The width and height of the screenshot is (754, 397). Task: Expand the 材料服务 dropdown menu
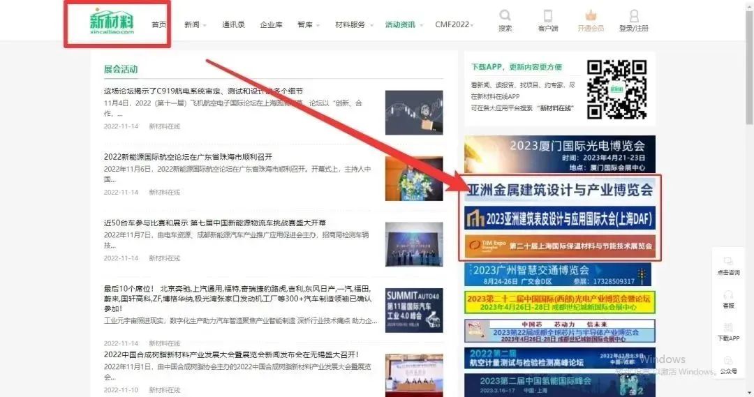[x=371, y=25]
